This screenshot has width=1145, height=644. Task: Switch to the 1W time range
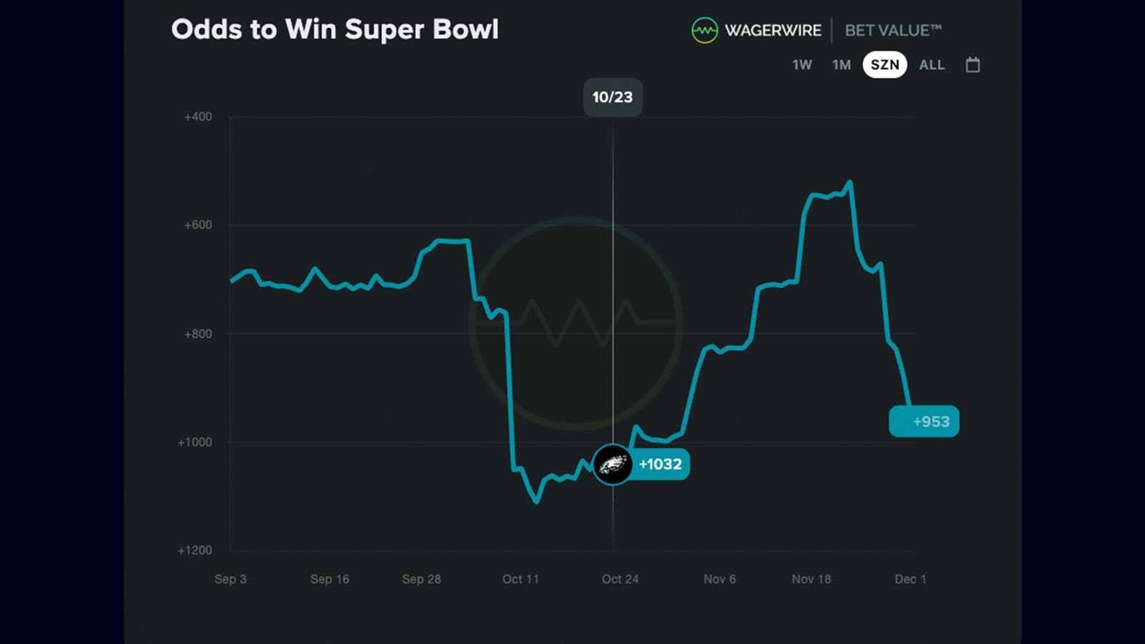click(801, 65)
